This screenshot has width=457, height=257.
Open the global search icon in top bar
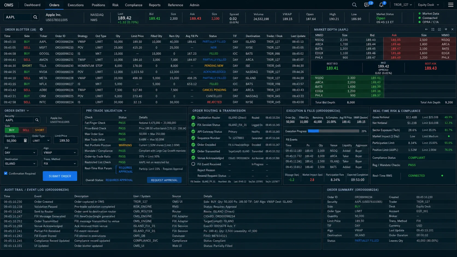click(x=354, y=5)
